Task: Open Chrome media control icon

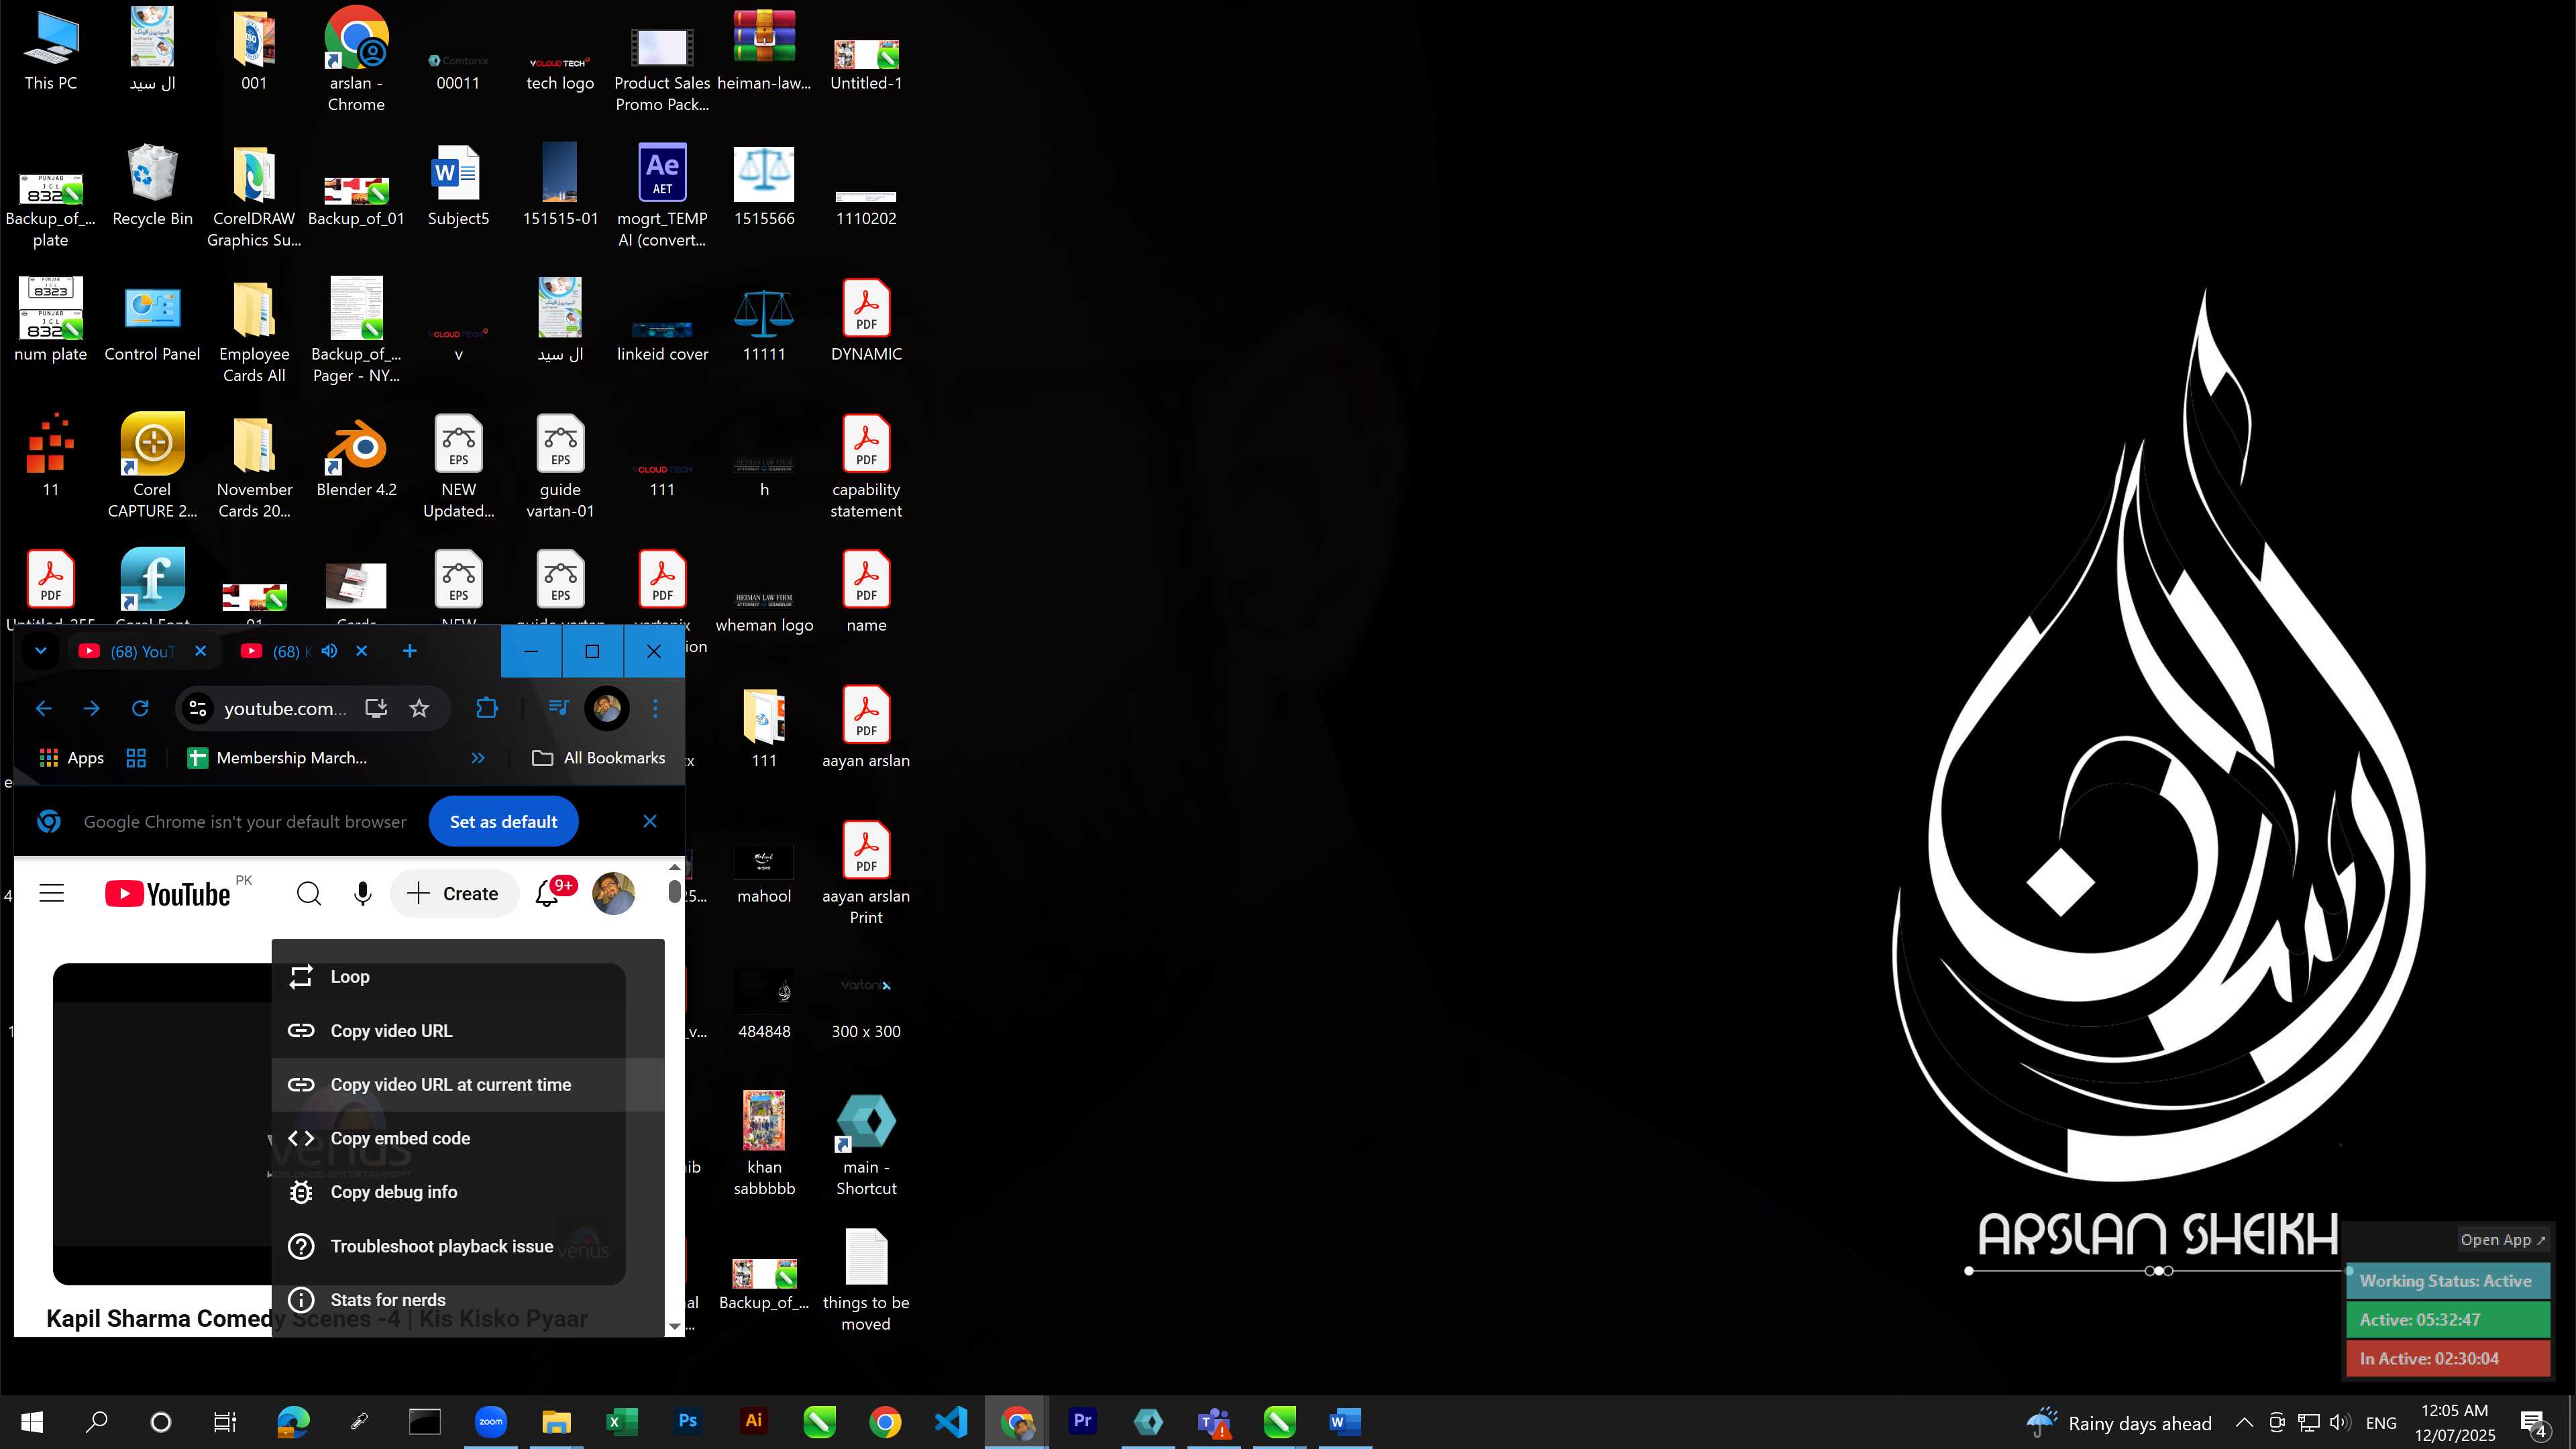Action: (558, 708)
